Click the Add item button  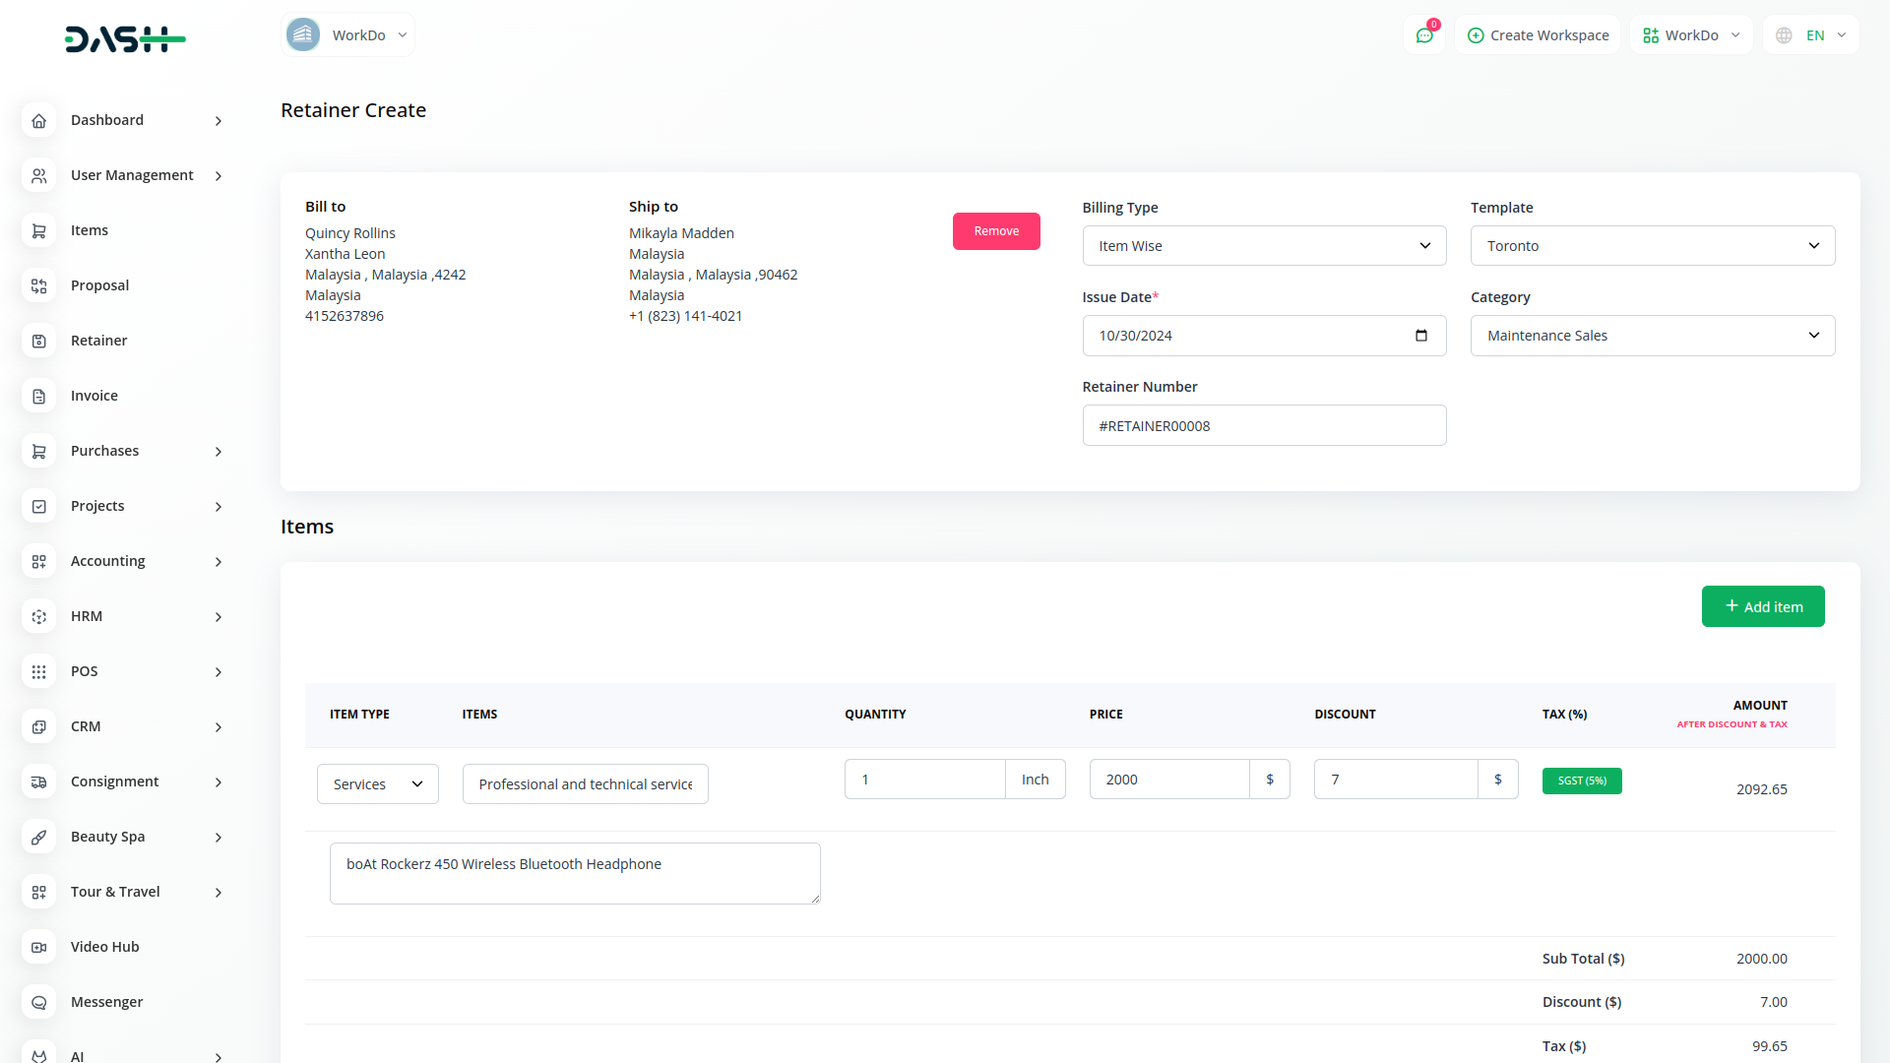pos(1762,606)
